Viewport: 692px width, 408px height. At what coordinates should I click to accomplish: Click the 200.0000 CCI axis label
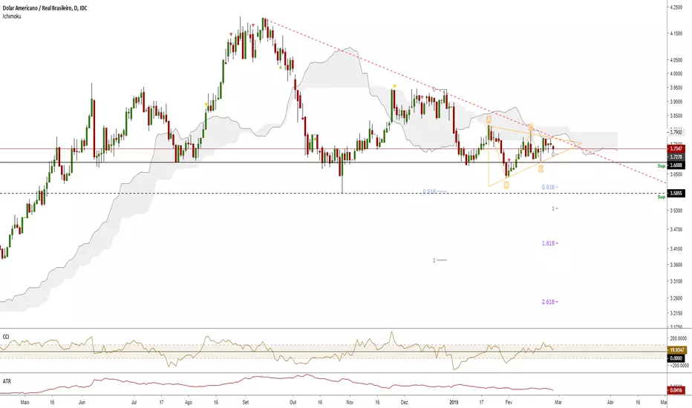677,338
